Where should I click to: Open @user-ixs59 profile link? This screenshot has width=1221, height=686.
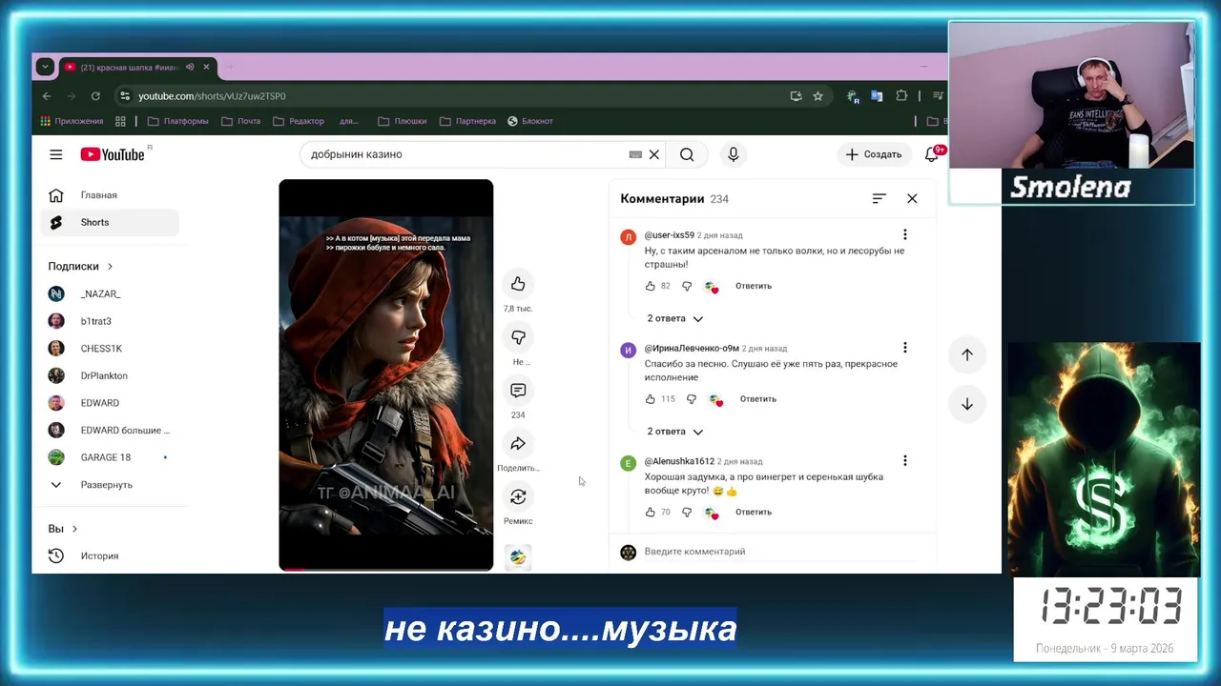[x=669, y=235]
